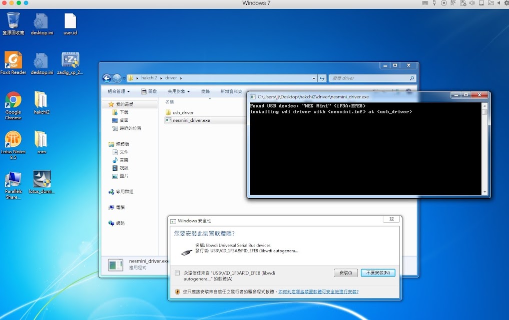Screen dimensions: 509x320
Task: Click the nesmini_driver.exe thumbnail in the details pane
Action: pyautogui.click(x=116, y=265)
